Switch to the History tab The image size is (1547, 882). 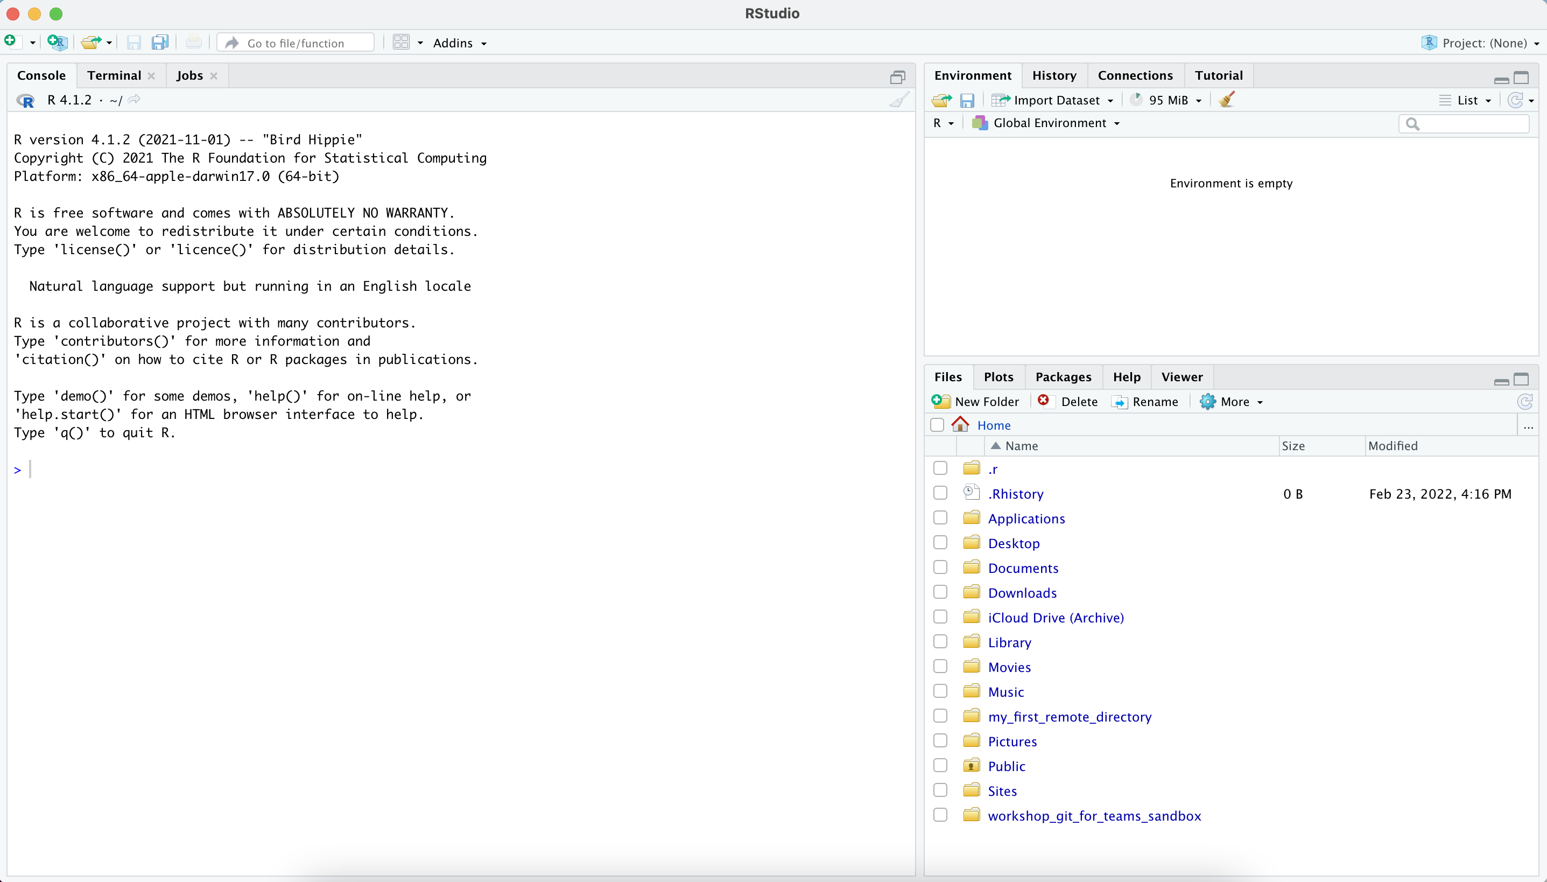1054,76
